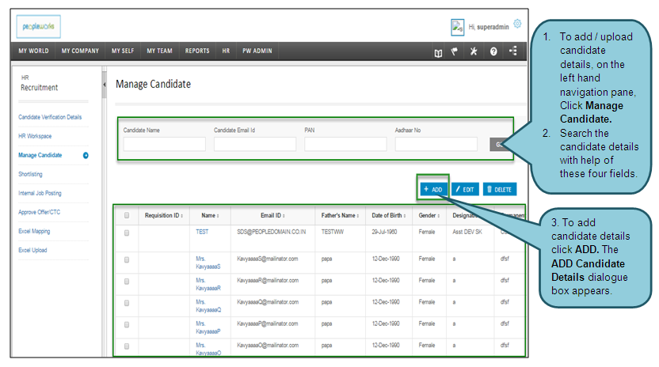Open the Mrs. KavyaaaaQ candidate link
Image resolution: width=659 pixels, height=367 pixels.
208,306
